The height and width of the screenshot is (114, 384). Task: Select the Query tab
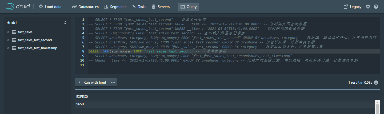tap(189, 7)
